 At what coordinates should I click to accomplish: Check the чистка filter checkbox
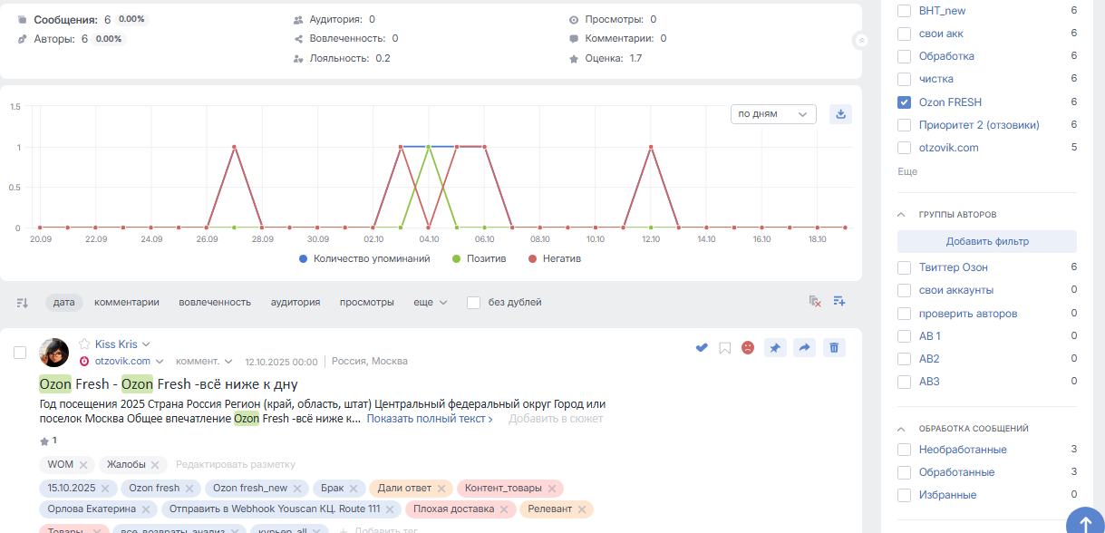(904, 80)
